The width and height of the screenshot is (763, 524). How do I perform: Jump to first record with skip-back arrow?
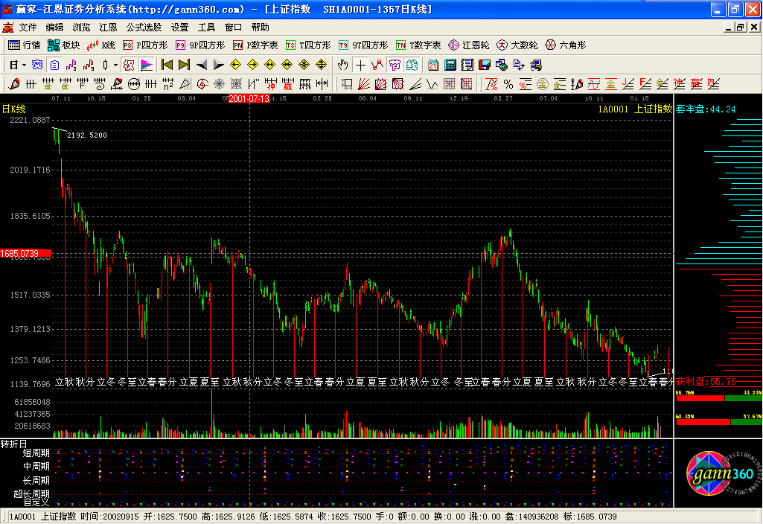(x=167, y=65)
